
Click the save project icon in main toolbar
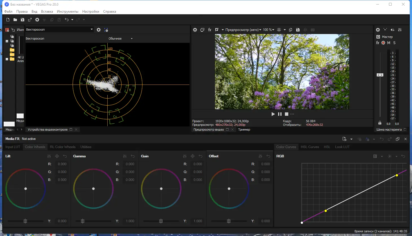23,20
